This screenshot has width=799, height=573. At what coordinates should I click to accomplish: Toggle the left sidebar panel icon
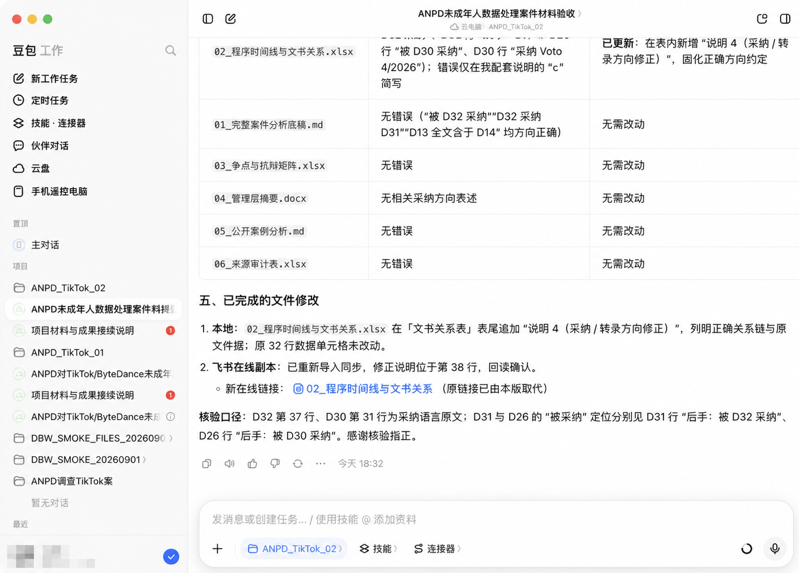pyautogui.click(x=208, y=19)
